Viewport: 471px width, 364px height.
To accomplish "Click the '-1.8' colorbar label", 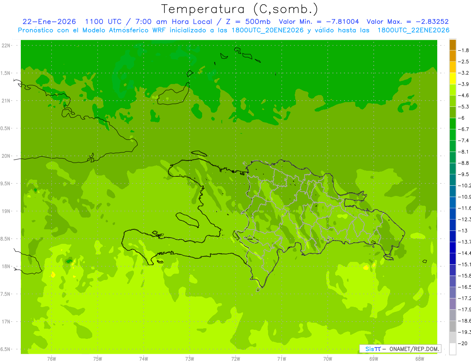I will tap(464, 50).
